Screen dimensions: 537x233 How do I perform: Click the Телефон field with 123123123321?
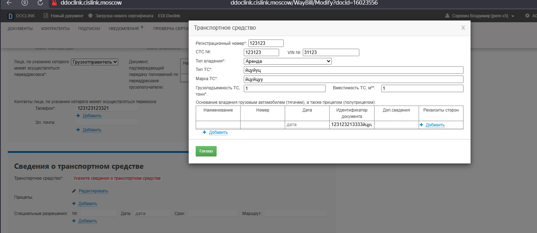107,108
